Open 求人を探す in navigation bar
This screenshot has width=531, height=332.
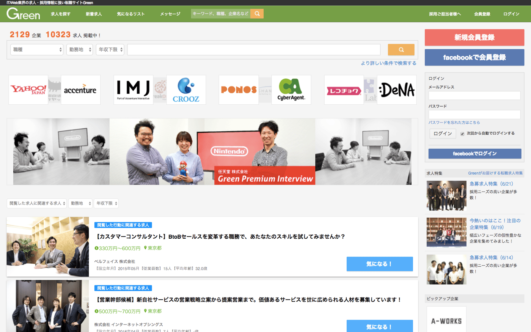pyautogui.click(x=61, y=14)
